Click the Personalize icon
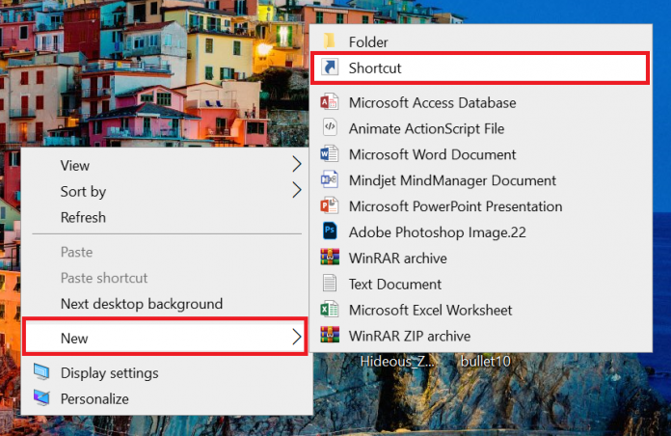671x436 pixels. [43, 398]
